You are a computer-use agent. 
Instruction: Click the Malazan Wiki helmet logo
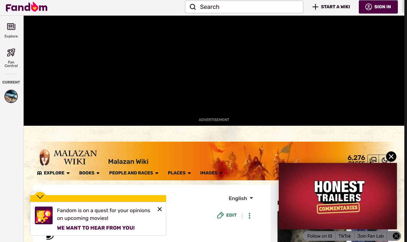[45, 157]
